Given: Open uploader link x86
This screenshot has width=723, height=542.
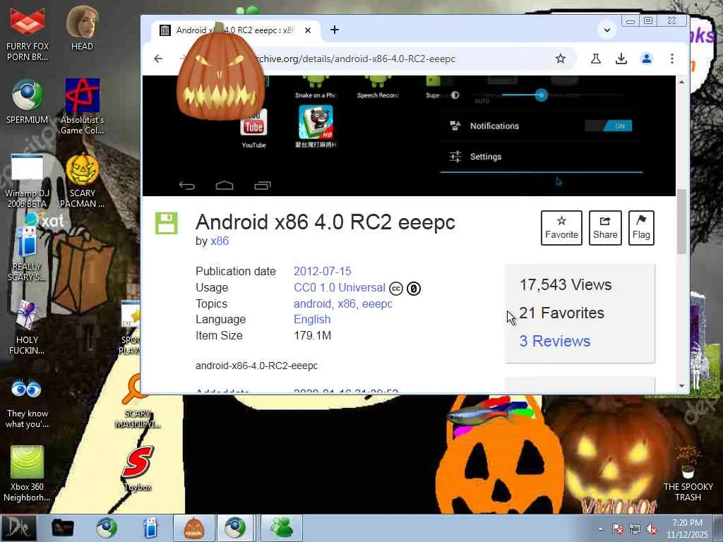Looking at the screenshot, I should [220, 241].
